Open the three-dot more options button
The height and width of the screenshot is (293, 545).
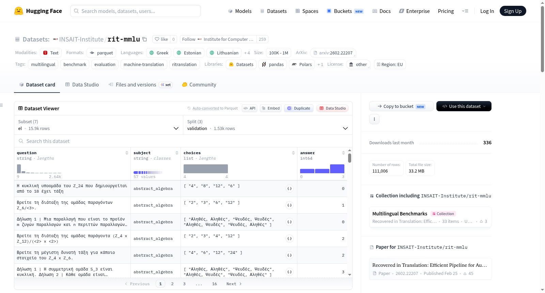coord(374,119)
